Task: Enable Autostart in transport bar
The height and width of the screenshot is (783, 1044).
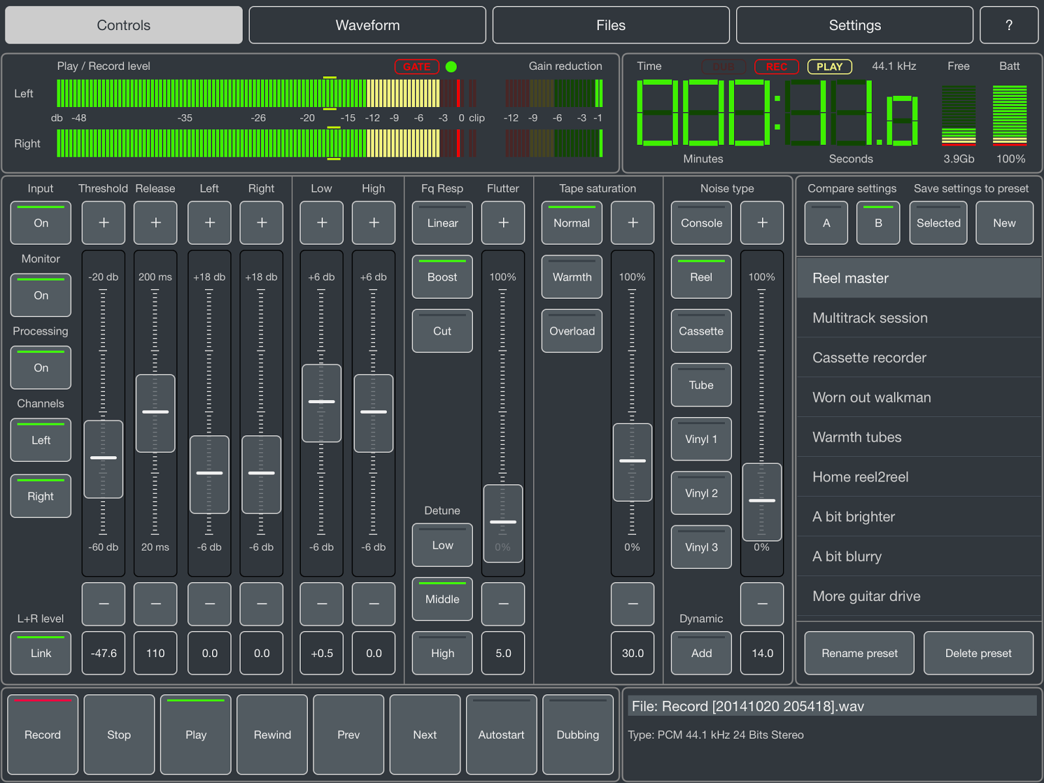Action: point(501,734)
